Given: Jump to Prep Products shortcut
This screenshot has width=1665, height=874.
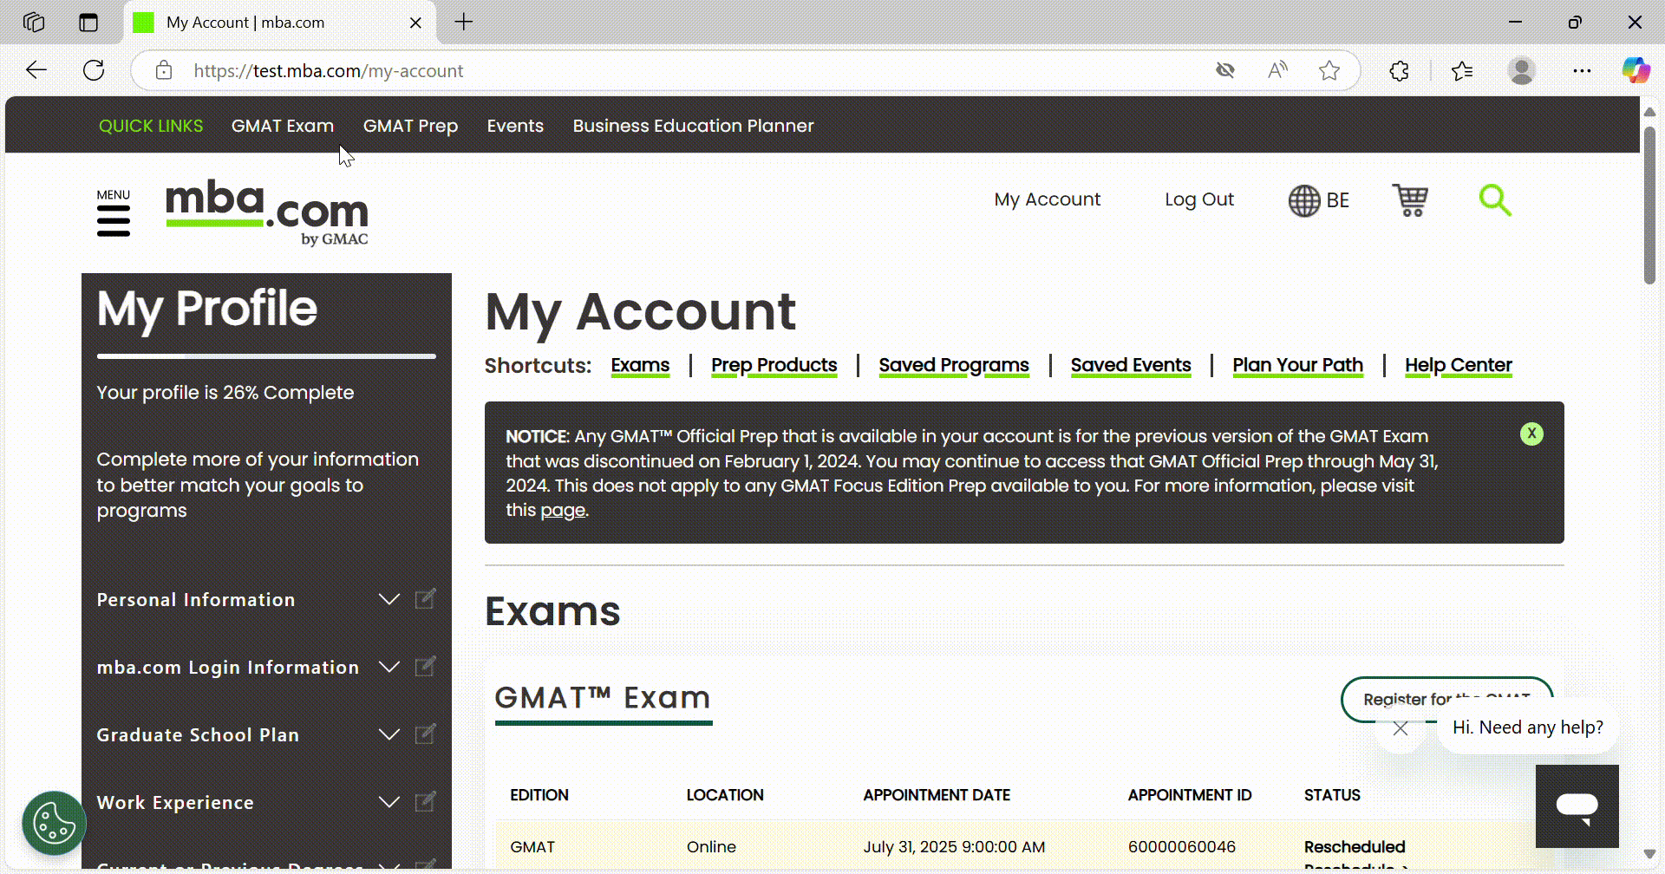Looking at the screenshot, I should 774,365.
